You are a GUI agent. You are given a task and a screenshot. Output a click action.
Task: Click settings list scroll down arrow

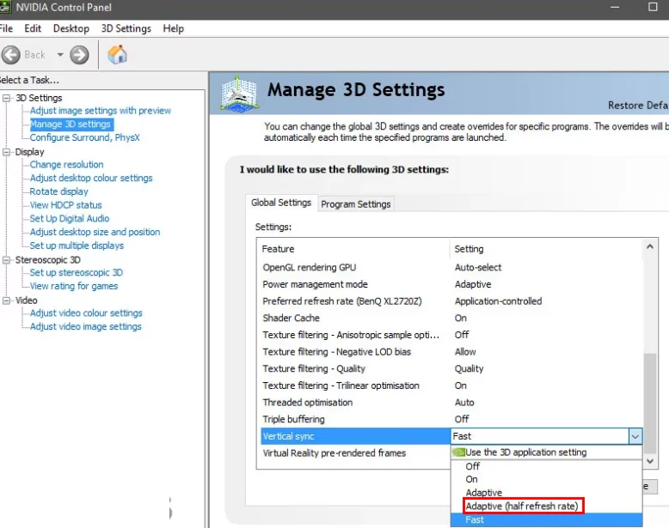[650, 461]
